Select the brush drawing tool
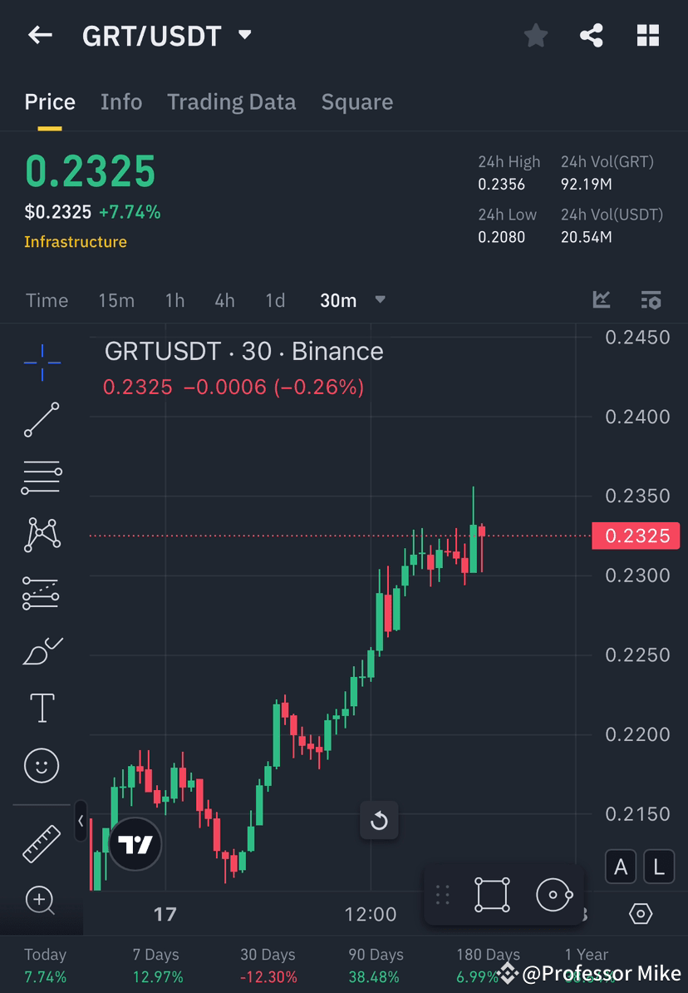 point(42,650)
